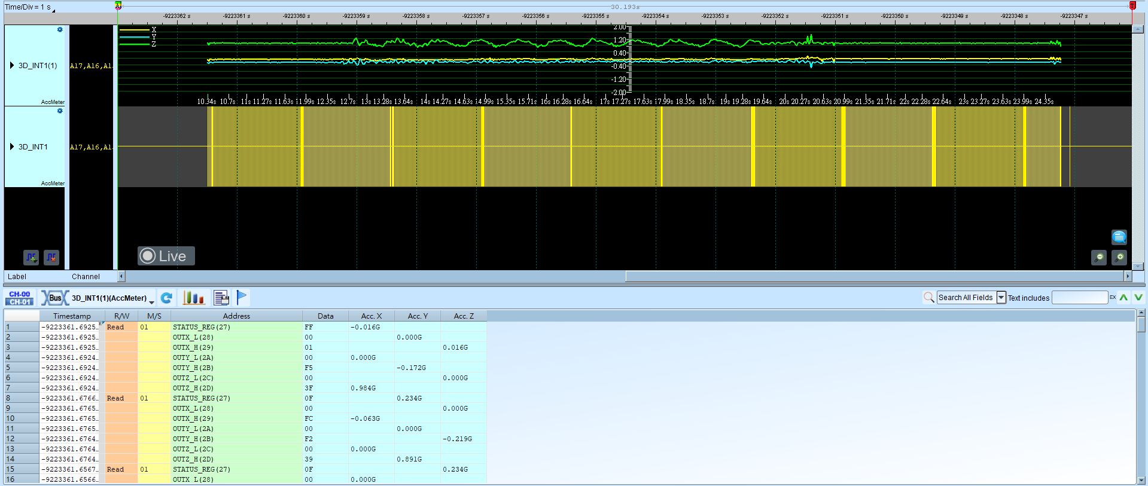The width and height of the screenshot is (1148, 486).
Task: Select row 1 STATUS_REG(27) address cell
Action: pos(236,327)
